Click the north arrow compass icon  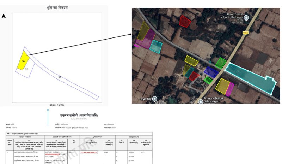4,16
